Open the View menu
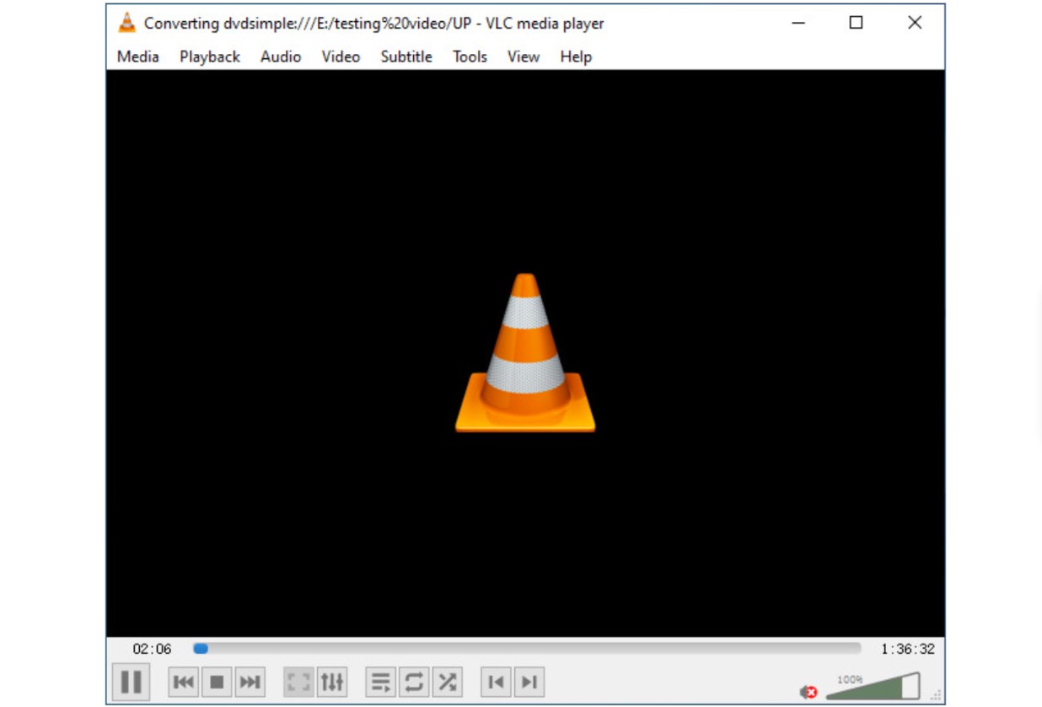The image size is (1042, 707). click(x=524, y=56)
